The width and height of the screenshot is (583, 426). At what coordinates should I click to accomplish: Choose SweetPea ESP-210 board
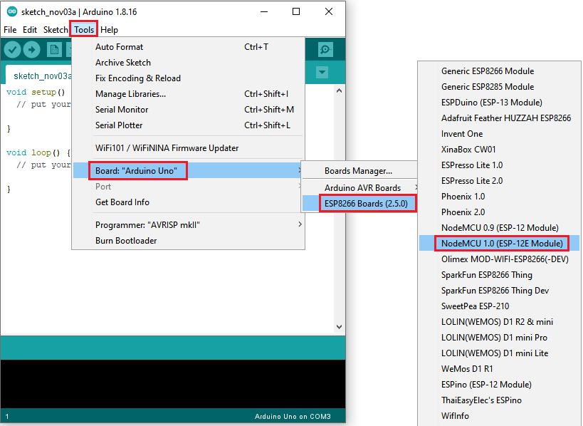coord(499,306)
